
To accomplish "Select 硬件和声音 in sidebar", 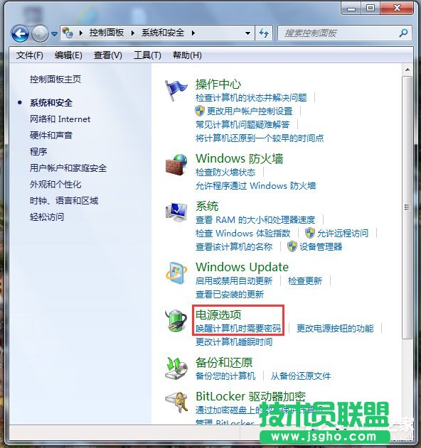I will [51, 135].
